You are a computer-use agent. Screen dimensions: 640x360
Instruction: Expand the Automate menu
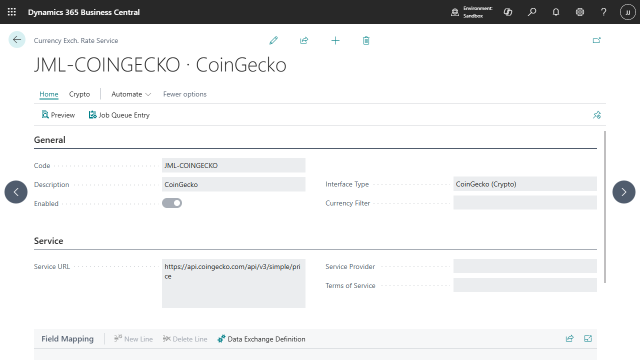coord(130,94)
